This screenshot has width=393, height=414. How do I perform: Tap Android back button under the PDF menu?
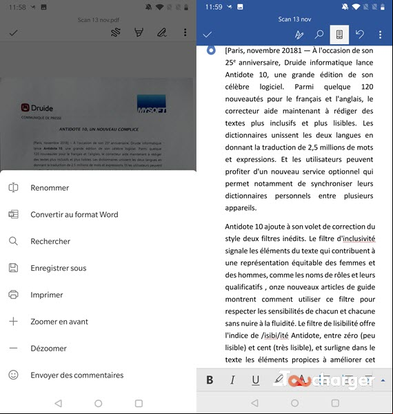[58, 403]
